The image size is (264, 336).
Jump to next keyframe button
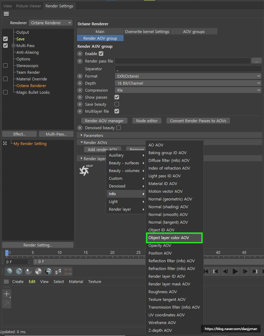point(255,271)
